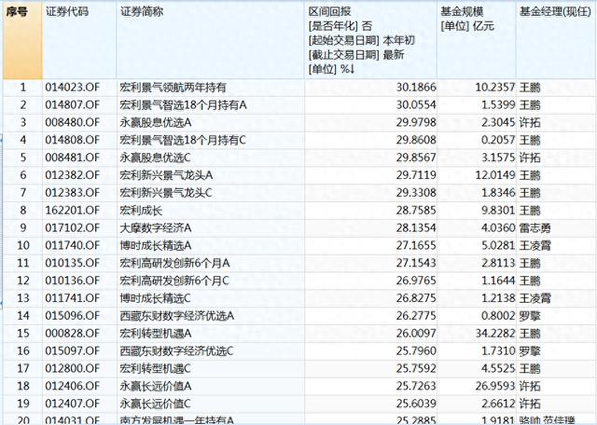Select code cell 012800.OF

[x=73, y=368]
